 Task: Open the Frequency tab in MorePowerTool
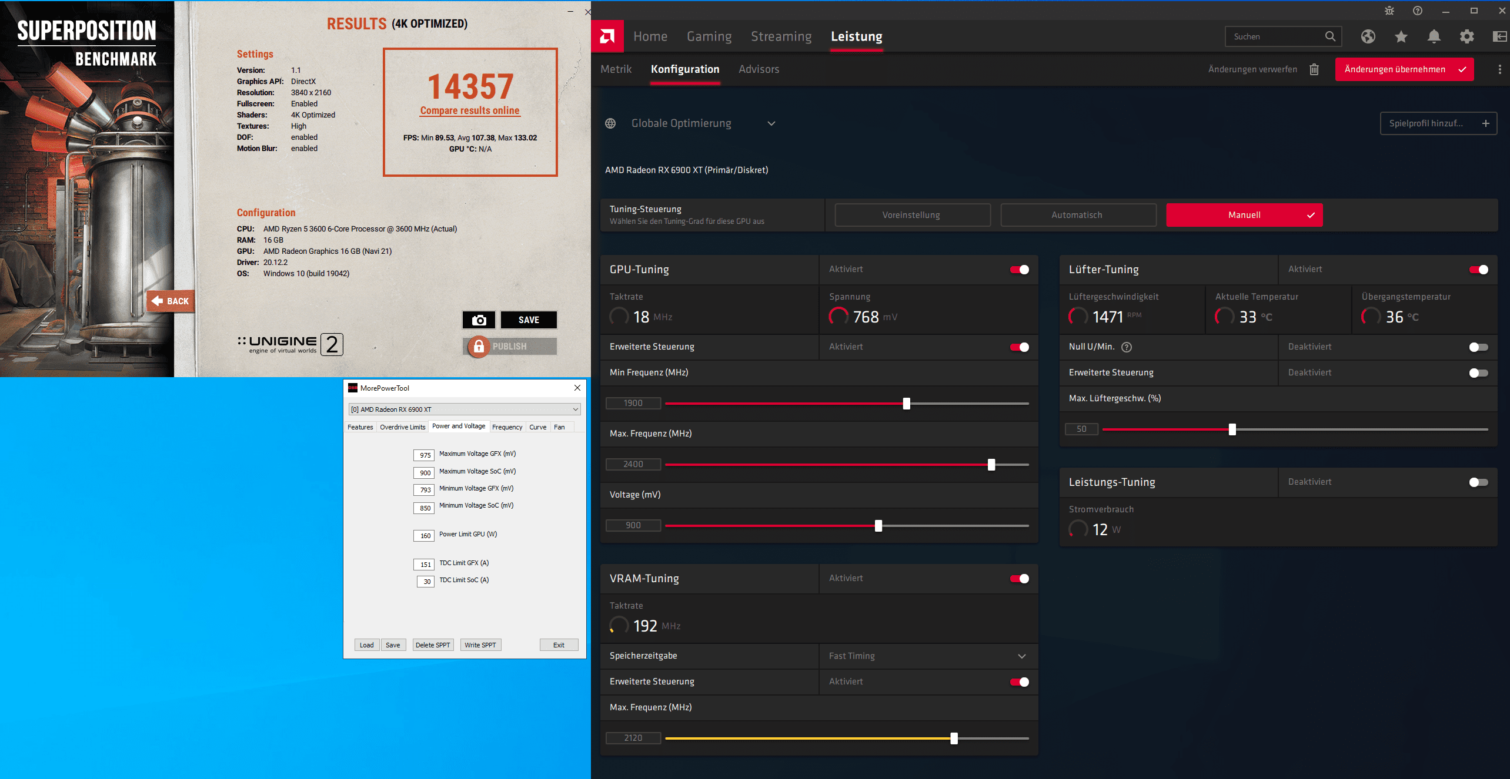507,427
